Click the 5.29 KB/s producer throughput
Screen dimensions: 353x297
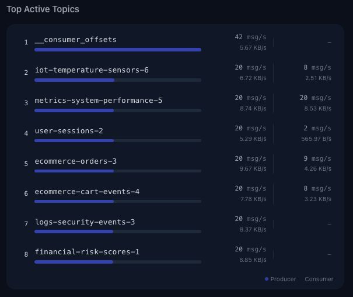pyautogui.click(x=253, y=139)
